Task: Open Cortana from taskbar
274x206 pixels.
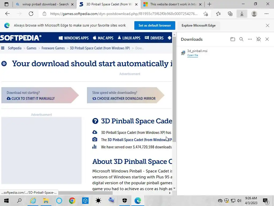Action: tap(59, 201)
